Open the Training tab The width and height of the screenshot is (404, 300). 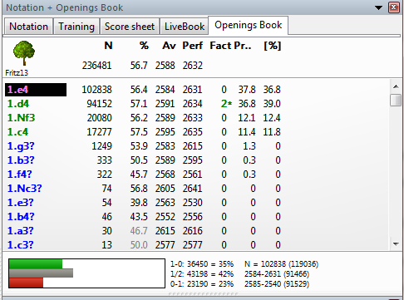pyautogui.click(x=76, y=27)
